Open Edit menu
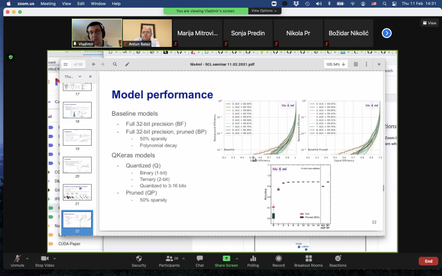This screenshot has height=276, width=442. [x=81, y=4]
